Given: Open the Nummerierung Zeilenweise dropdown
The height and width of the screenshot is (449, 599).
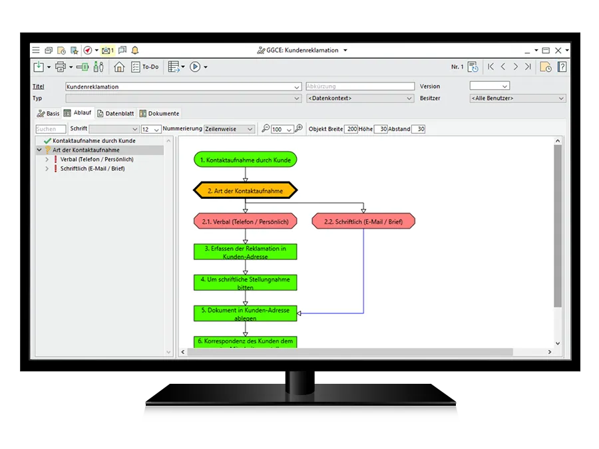Looking at the screenshot, I should 229,129.
